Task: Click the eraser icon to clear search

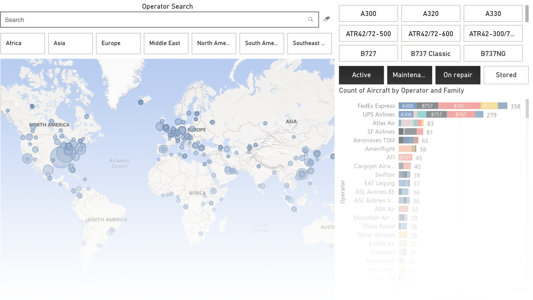Action: [327, 19]
